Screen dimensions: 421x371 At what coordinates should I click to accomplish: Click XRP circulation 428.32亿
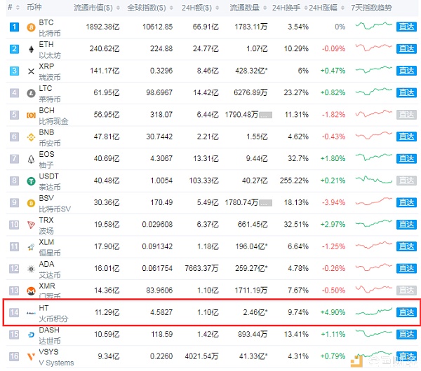pos(251,71)
